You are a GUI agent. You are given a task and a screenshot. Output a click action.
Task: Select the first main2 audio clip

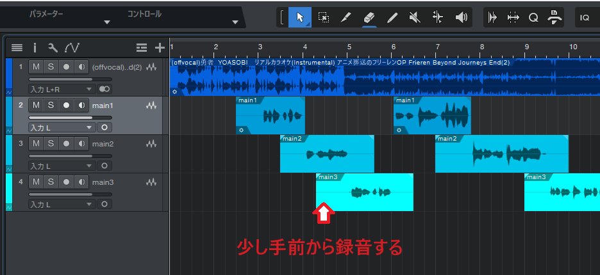click(x=327, y=154)
